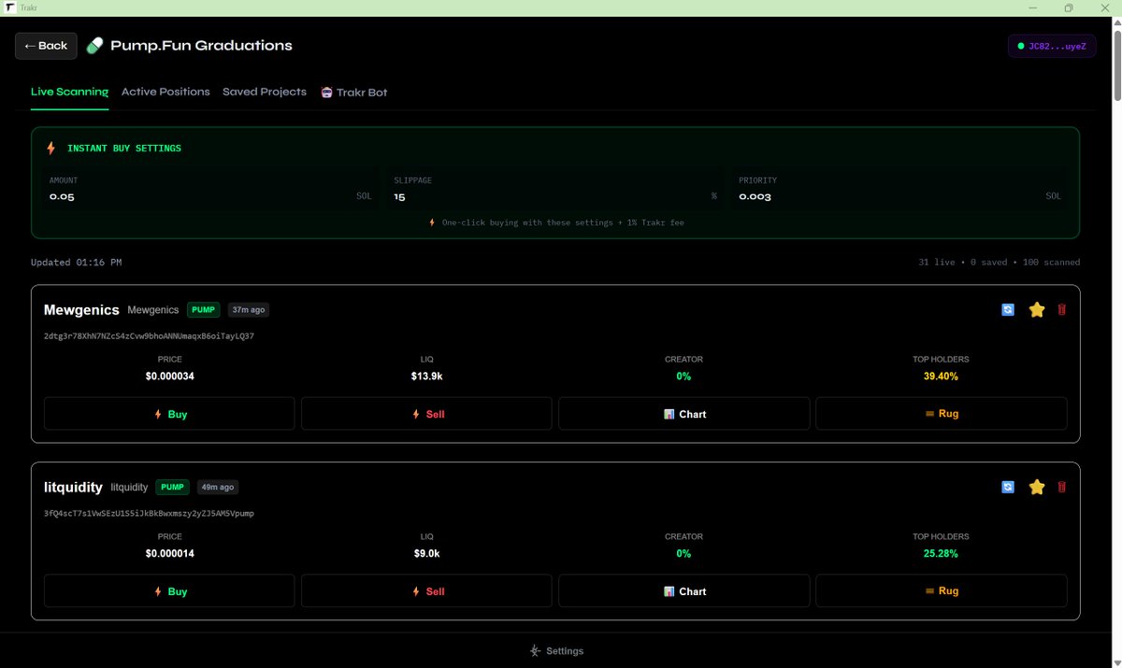Go back with the Back button
The image size is (1122, 668).
(x=46, y=46)
